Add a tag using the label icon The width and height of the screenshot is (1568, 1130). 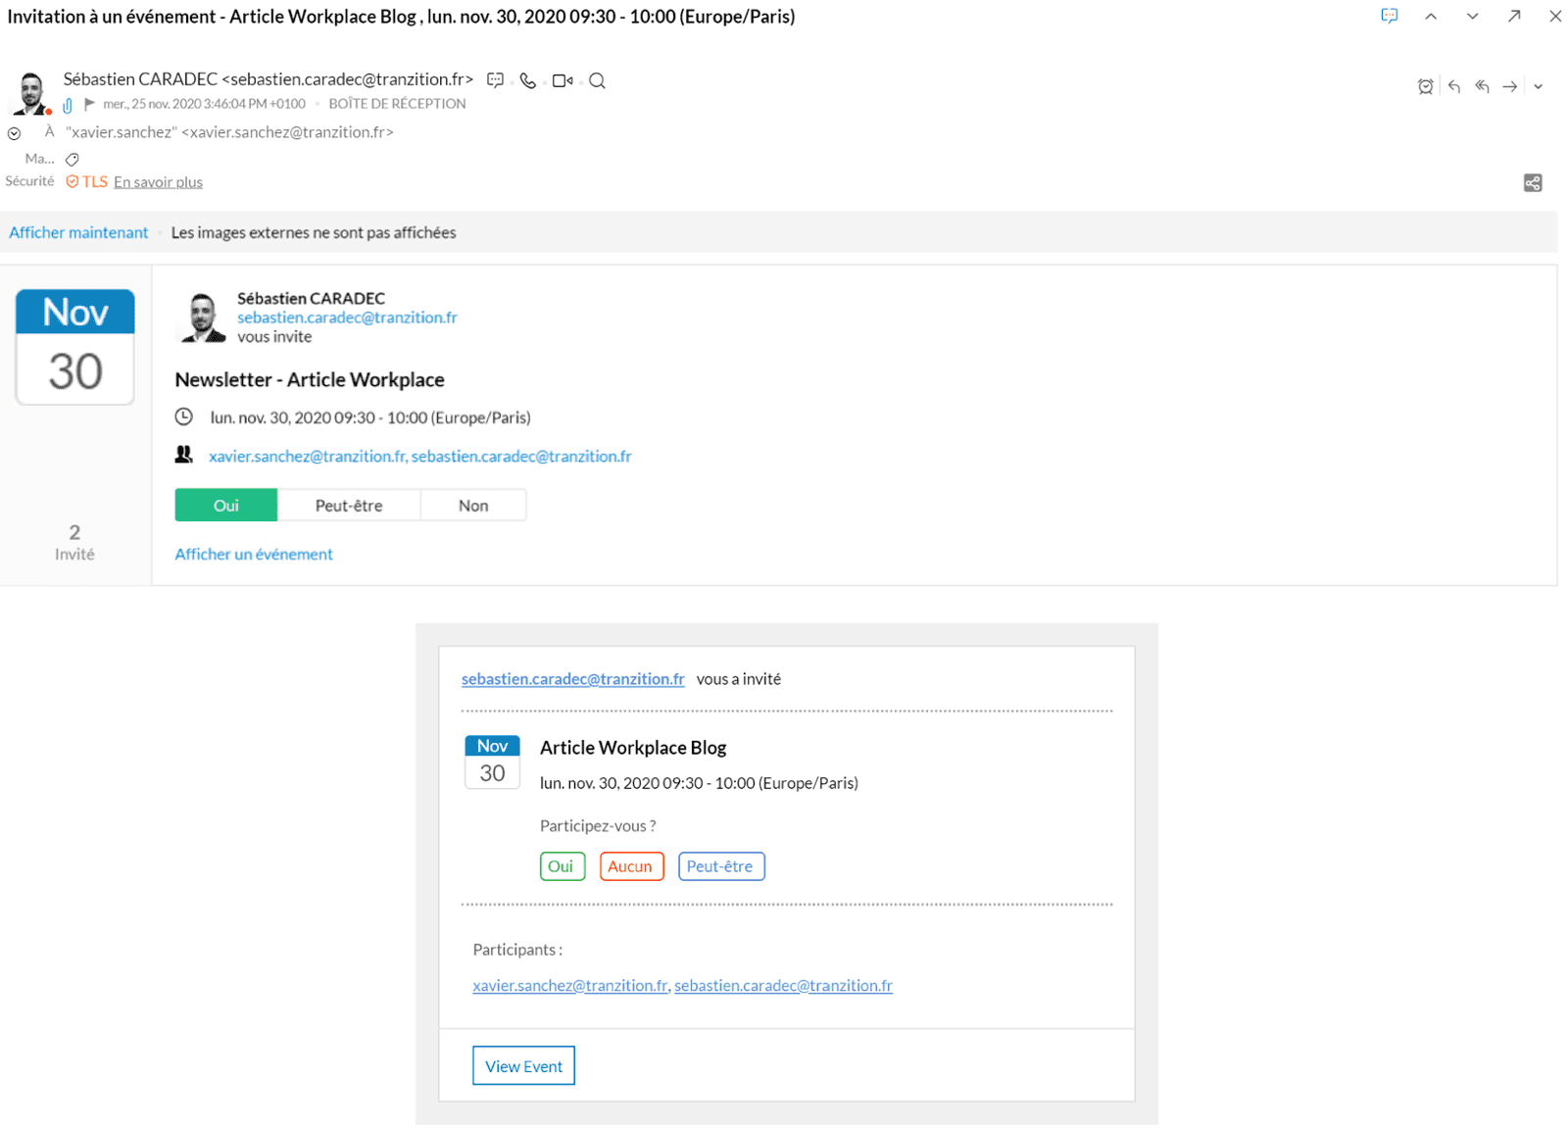(x=73, y=159)
